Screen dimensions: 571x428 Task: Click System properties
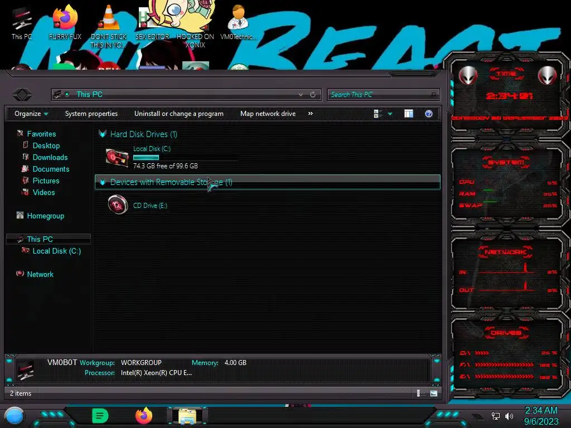(x=91, y=114)
